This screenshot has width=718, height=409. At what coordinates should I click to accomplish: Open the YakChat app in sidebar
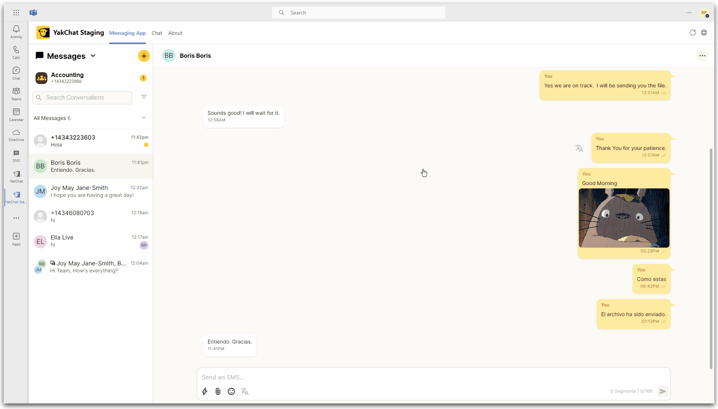tap(16, 177)
